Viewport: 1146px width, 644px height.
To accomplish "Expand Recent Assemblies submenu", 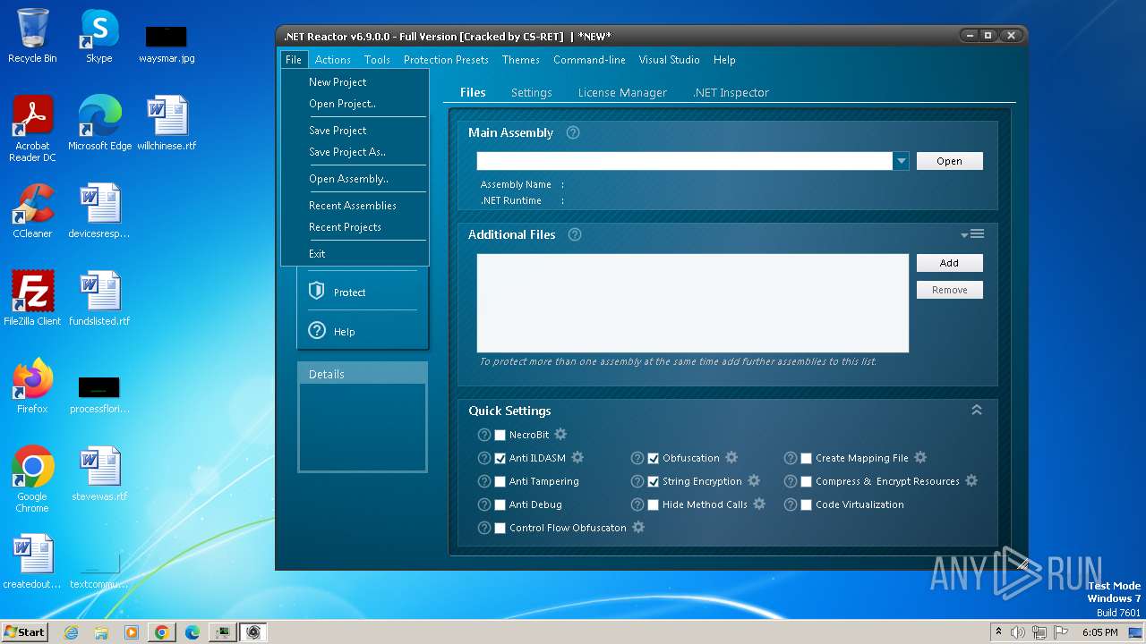I will (355, 206).
